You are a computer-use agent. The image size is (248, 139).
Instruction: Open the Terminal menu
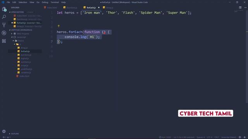[x=55, y=2]
